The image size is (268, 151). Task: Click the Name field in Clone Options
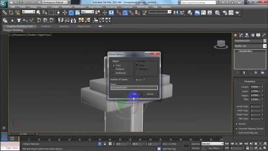[x=134, y=88]
